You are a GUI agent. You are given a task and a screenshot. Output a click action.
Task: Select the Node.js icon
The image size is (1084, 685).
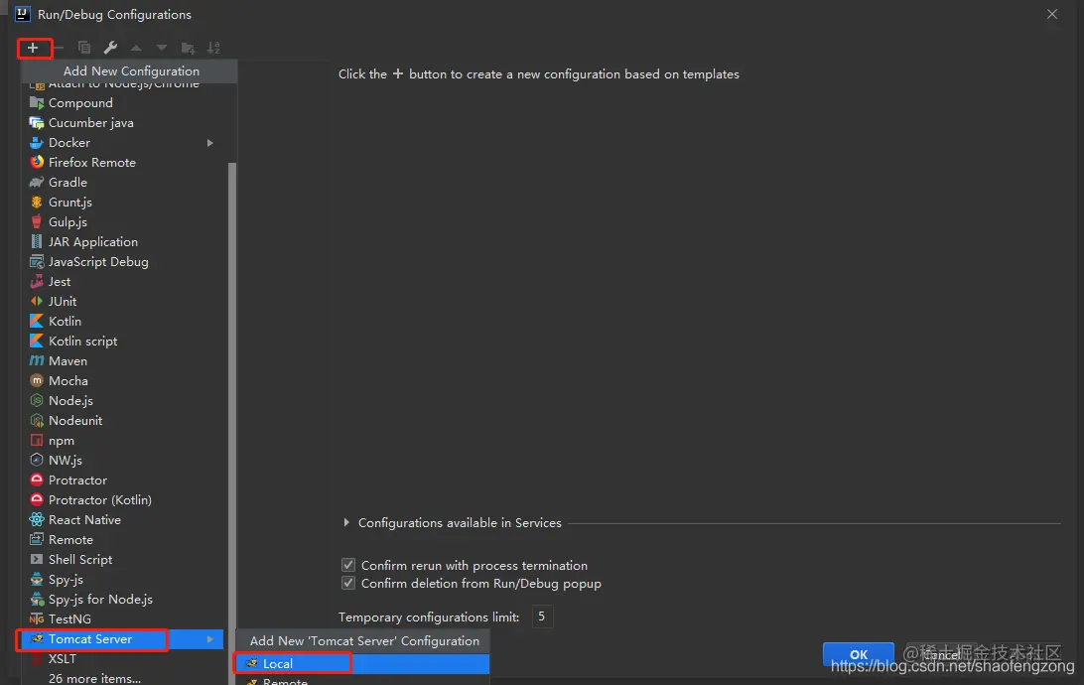37,401
